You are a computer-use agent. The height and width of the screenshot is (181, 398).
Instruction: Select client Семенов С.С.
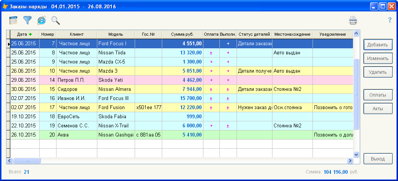77,125
